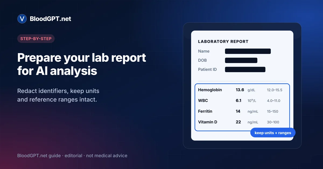The height and width of the screenshot is (169, 323).
Task: Click the Name label
Action: (x=204, y=51)
